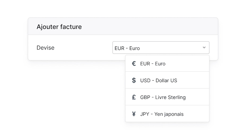The width and height of the screenshot is (246, 140).
Task: Click the "Ajouter facture" card heading
Action: point(59,27)
